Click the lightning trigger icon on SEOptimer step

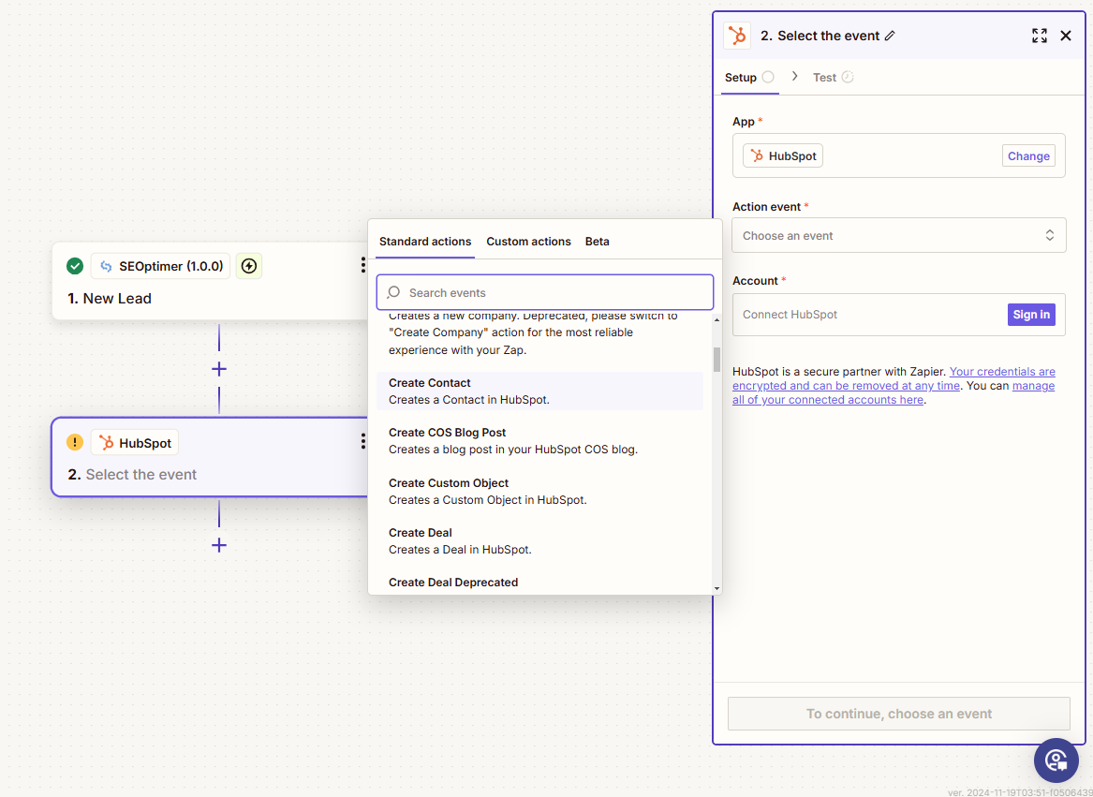pos(248,266)
